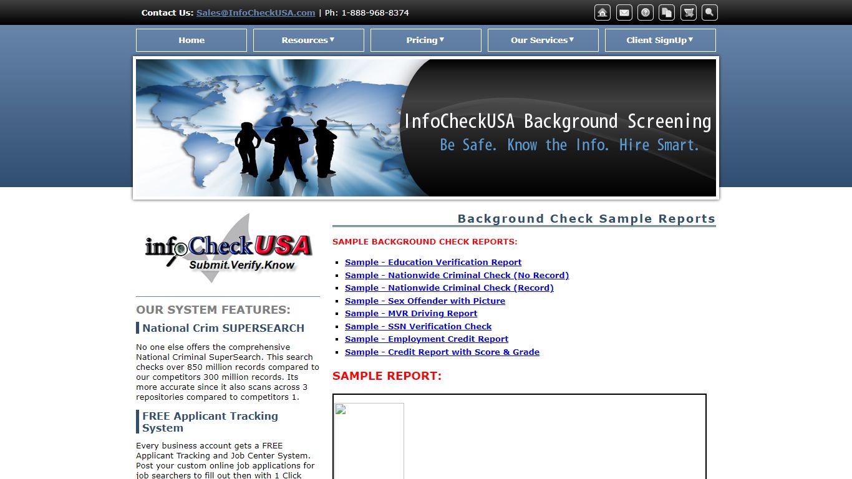
Task: Click the National Crim SUPERSEARCH heading
Action: [x=223, y=328]
